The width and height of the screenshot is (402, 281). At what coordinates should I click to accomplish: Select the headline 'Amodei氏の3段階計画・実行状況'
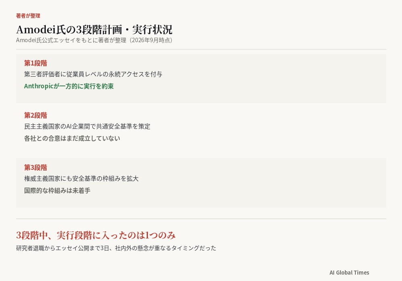click(x=94, y=29)
